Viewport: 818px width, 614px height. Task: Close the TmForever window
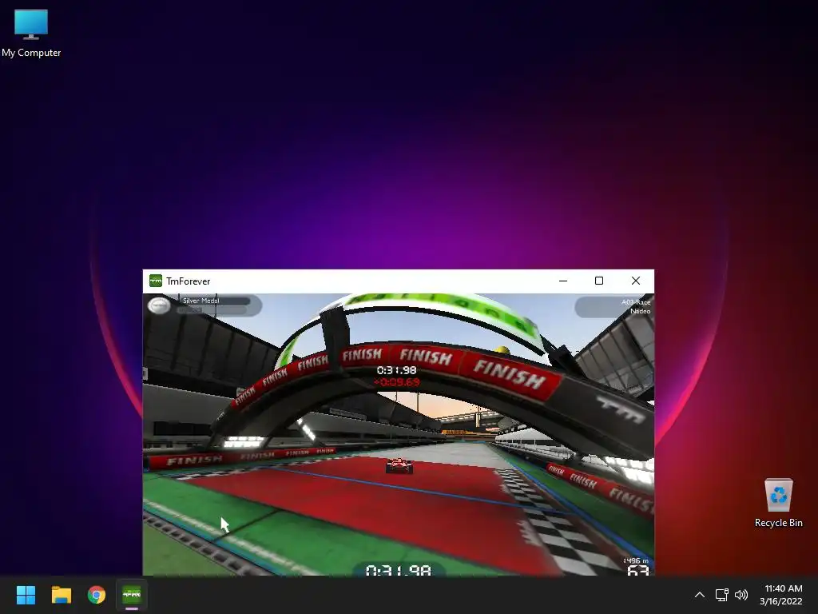pyautogui.click(x=635, y=281)
